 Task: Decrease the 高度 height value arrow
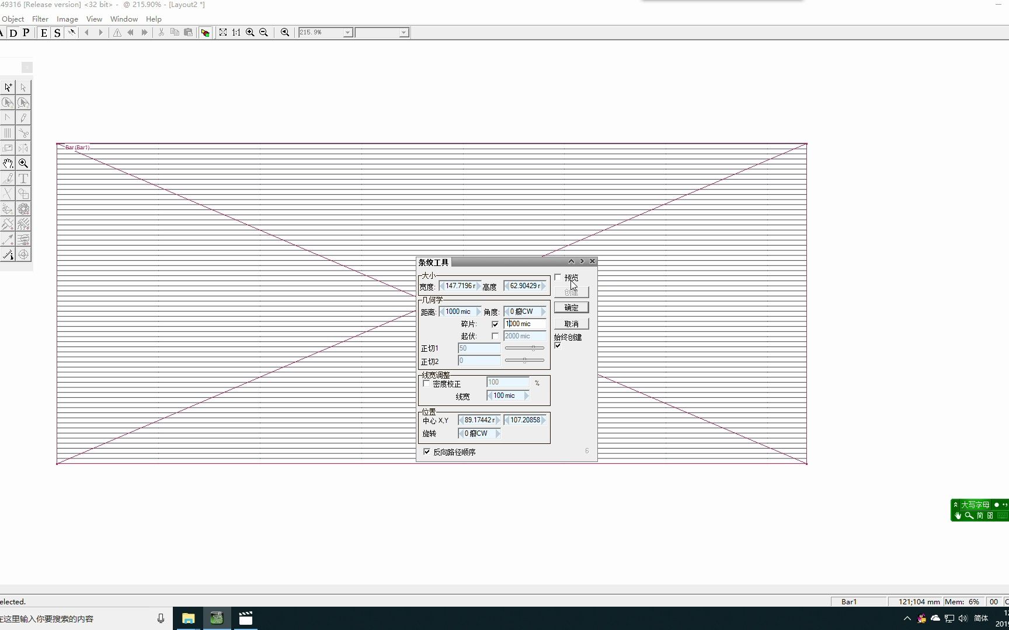click(507, 286)
